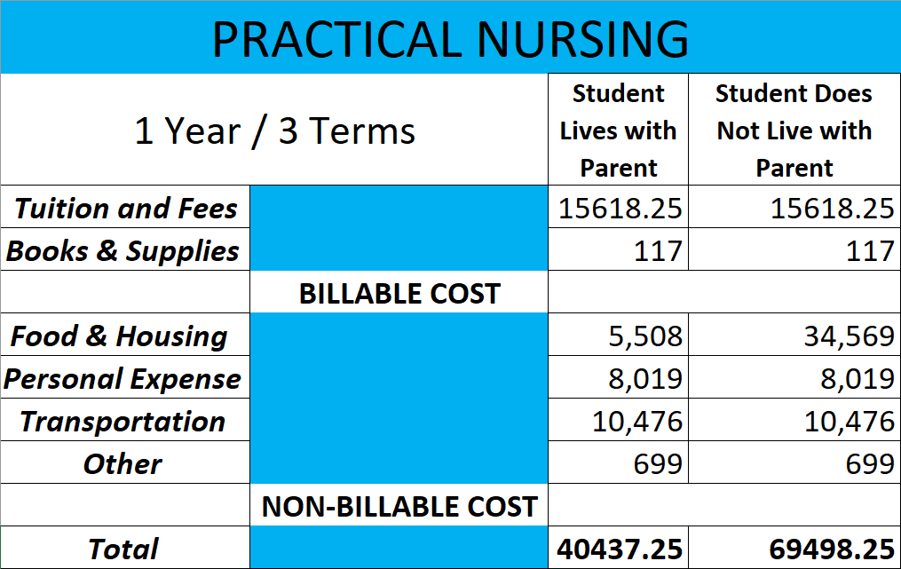Select the NON-BILLABLE COST cell
This screenshot has width=901, height=569.
(x=399, y=504)
